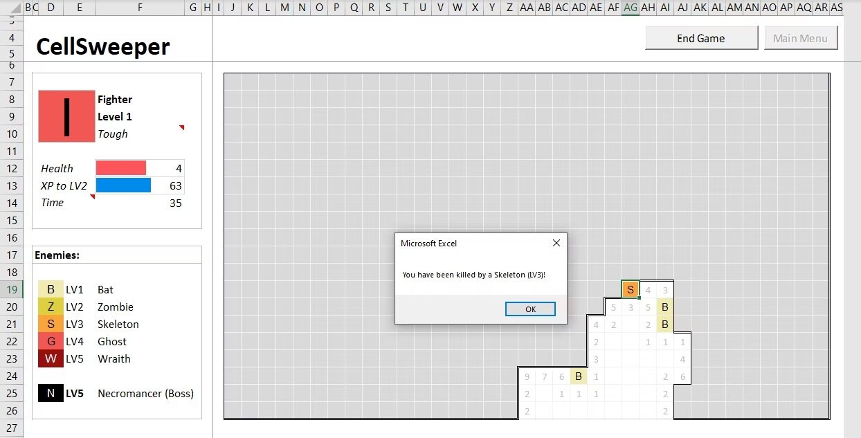
Task: Click OK to dismiss the death message
Action: (530, 309)
